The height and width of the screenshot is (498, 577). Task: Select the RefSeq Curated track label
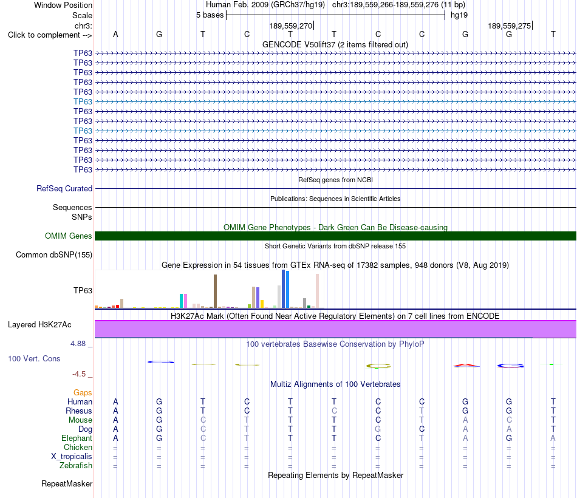coord(64,188)
